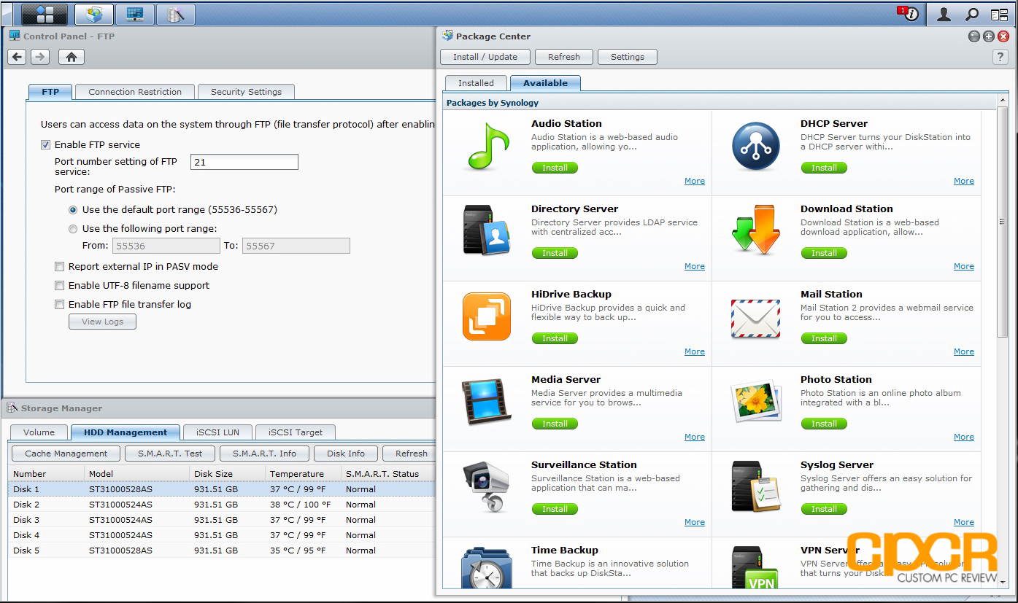Go forward in Control Panel
Image resolution: width=1018 pixels, height=603 pixels.
point(40,57)
